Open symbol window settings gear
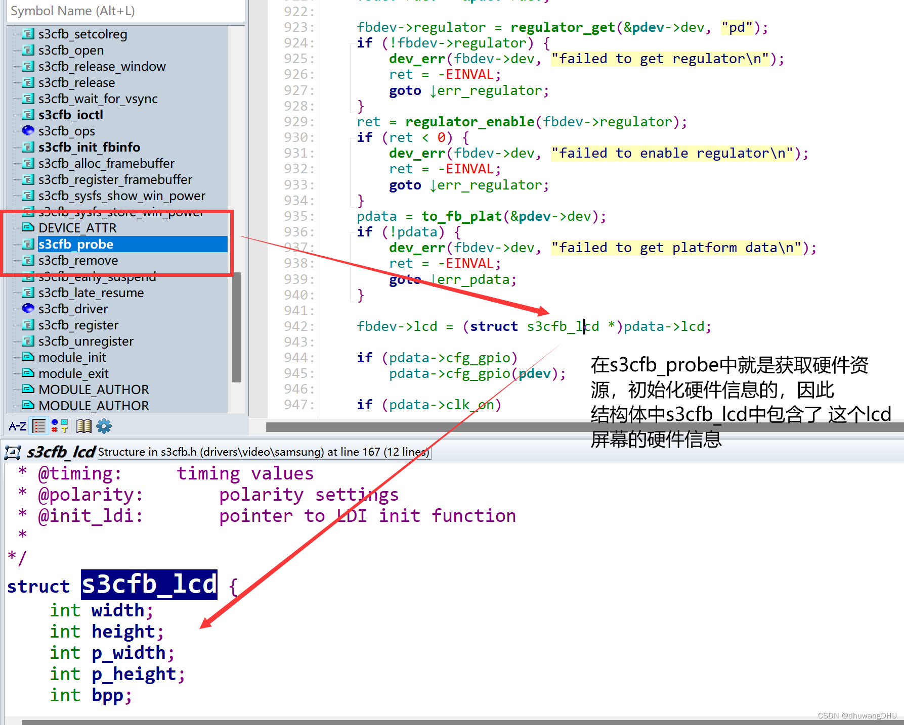The width and height of the screenshot is (904, 725). 104,426
